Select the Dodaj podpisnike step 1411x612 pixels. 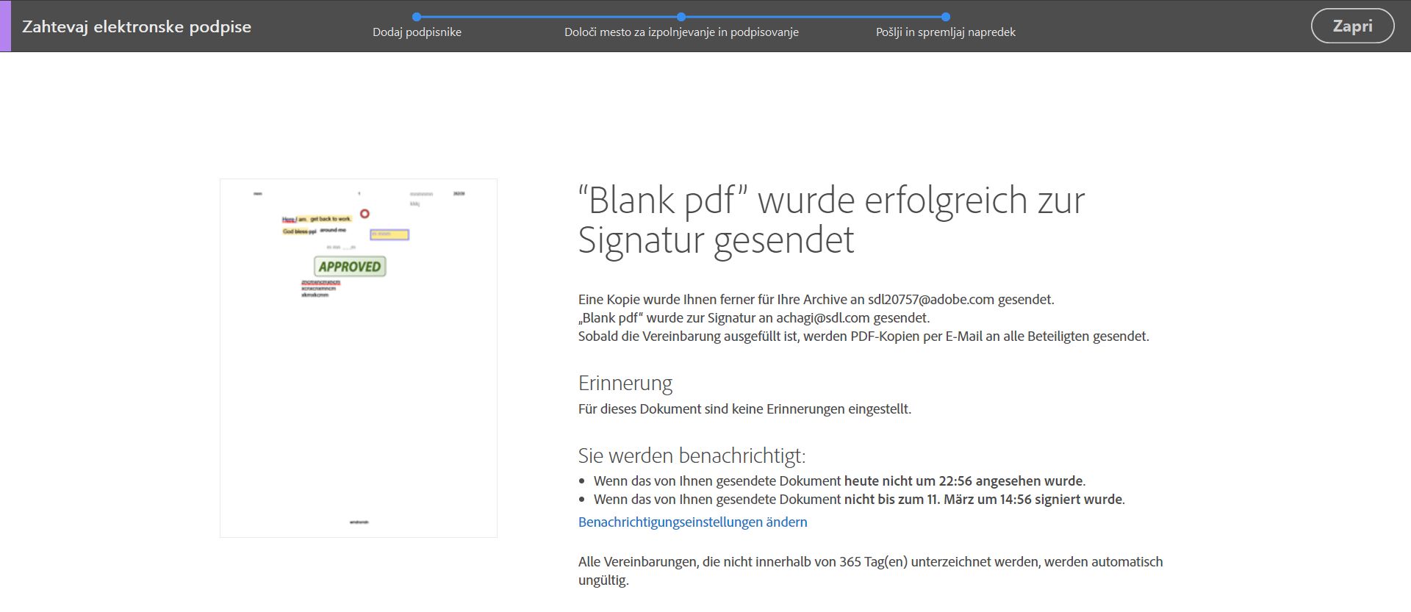(x=417, y=32)
